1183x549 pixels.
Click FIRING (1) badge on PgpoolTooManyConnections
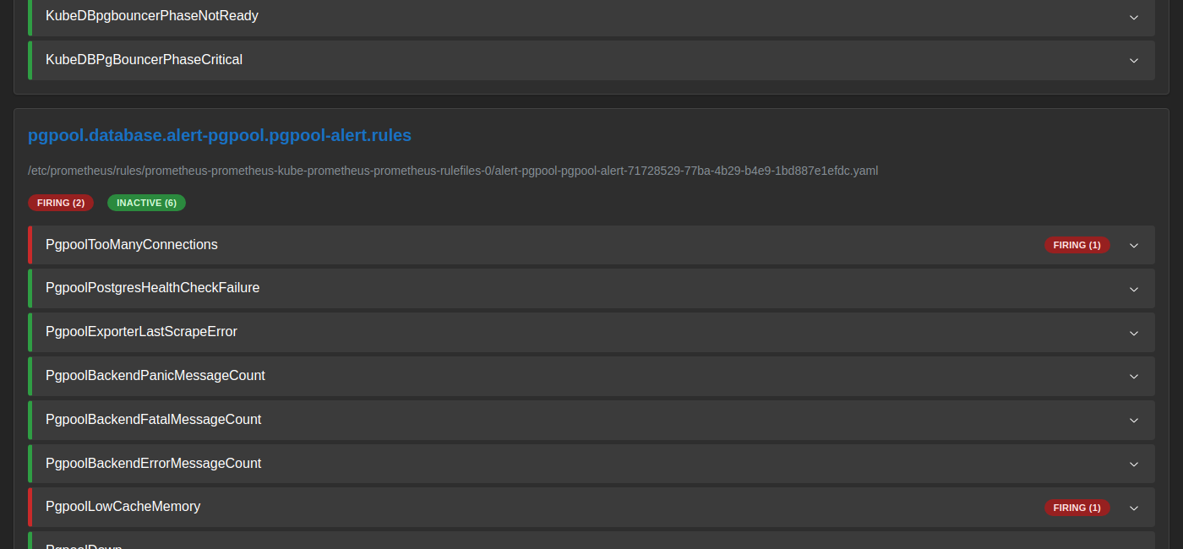1077,245
